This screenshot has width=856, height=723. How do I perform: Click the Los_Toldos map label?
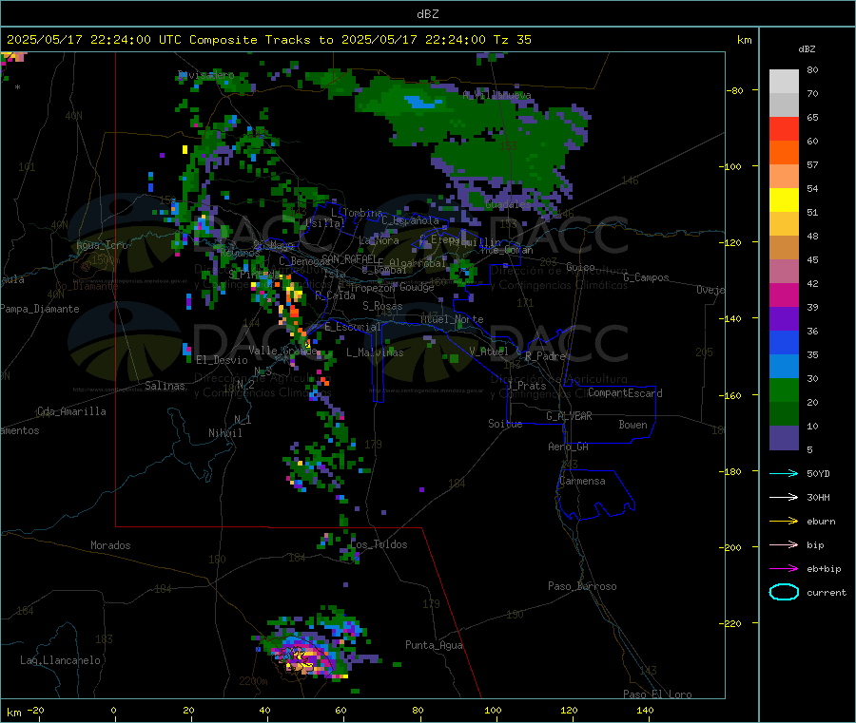379,544
